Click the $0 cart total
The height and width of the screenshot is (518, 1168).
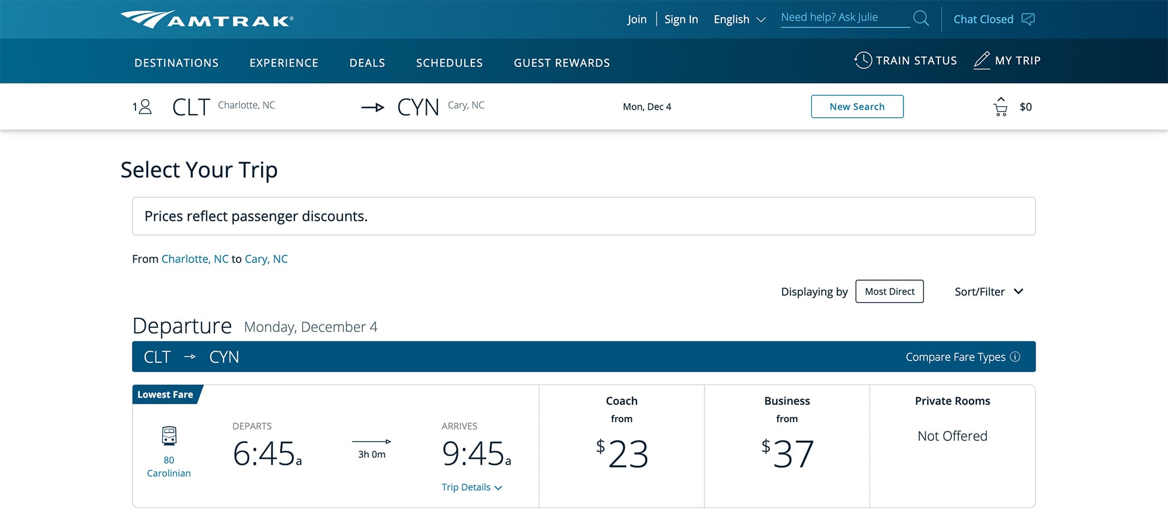(1026, 107)
